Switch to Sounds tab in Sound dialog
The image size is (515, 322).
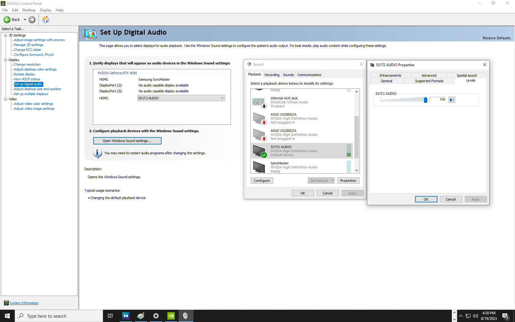pos(288,75)
